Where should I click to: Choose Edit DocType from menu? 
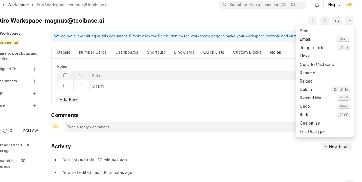coord(312,131)
